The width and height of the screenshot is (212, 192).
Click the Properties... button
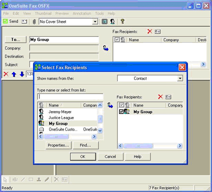(59, 145)
